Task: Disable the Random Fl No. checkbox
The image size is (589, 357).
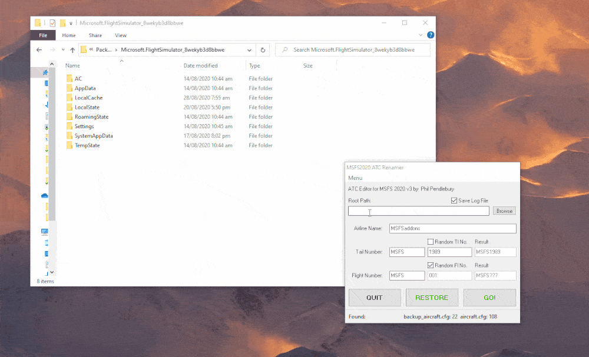Action: (431, 265)
